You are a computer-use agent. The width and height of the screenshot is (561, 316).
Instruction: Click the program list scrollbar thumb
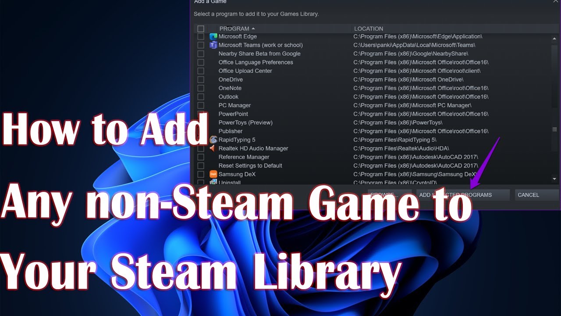[554, 129]
